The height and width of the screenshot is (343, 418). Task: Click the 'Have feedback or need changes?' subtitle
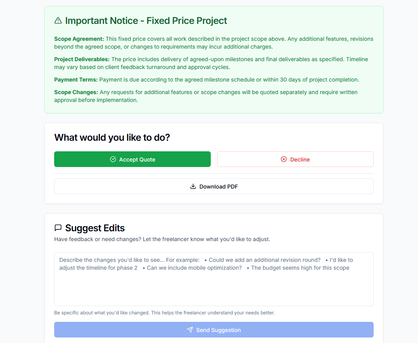click(x=162, y=239)
